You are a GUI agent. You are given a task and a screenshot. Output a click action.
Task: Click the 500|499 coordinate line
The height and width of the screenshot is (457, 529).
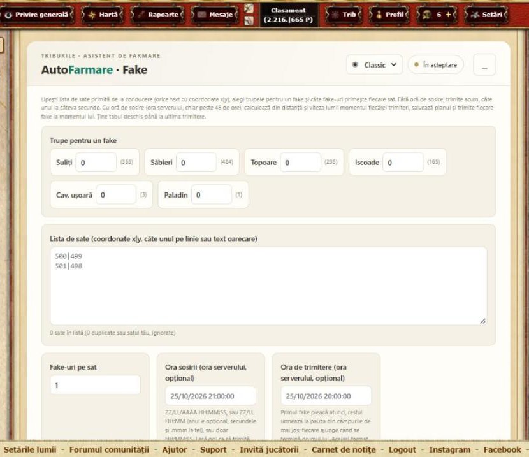pos(68,256)
